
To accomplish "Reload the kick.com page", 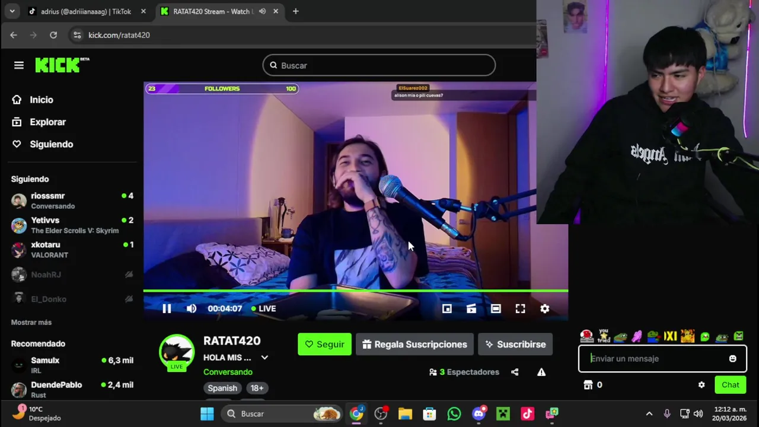I will click(53, 35).
